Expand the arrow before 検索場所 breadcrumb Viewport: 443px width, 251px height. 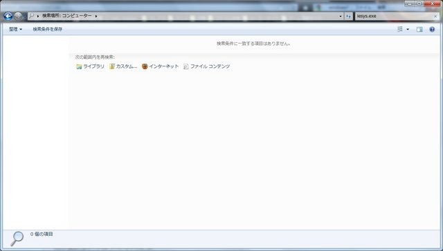(x=38, y=16)
